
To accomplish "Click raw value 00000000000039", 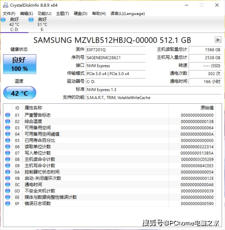I will 197,191.
